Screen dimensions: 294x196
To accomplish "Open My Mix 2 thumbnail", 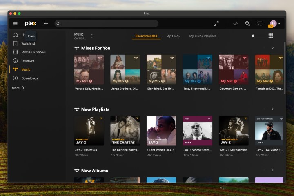I will 125,69.
